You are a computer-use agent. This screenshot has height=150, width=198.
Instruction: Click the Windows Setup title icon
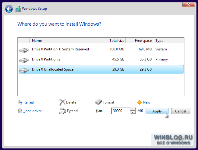pos(18,9)
